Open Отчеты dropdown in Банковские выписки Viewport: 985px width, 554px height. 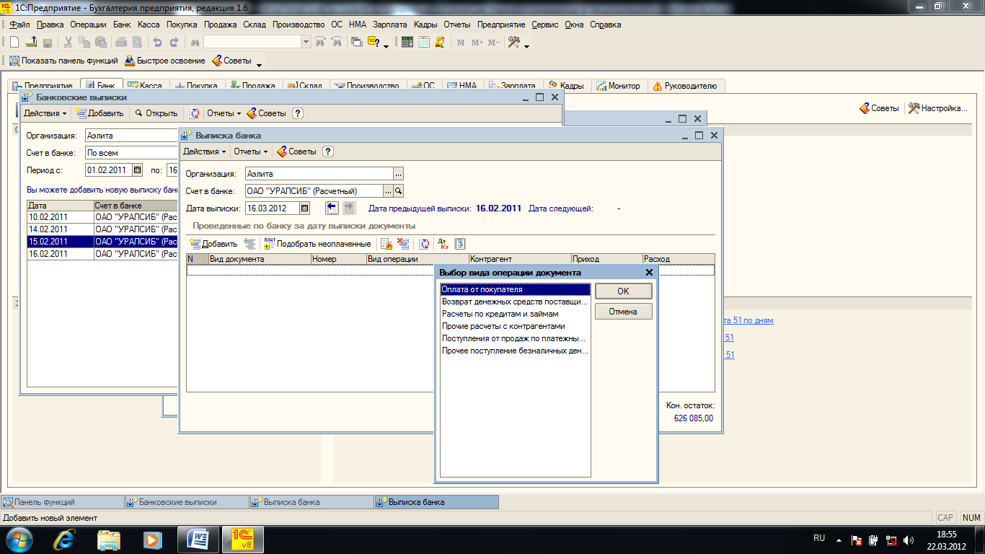pyautogui.click(x=224, y=113)
